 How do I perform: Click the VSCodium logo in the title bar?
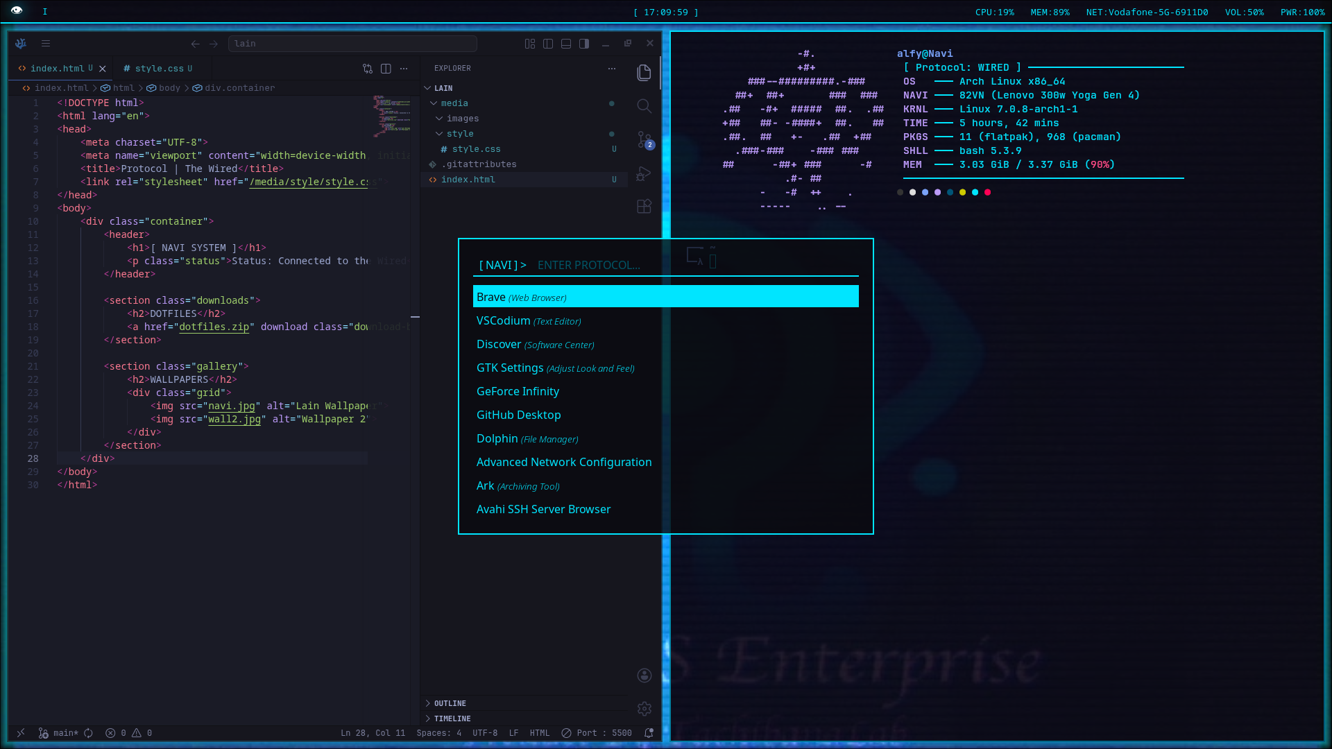click(x=21, y=44)
